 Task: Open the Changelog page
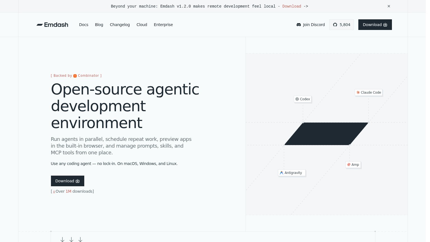point(120,25)
